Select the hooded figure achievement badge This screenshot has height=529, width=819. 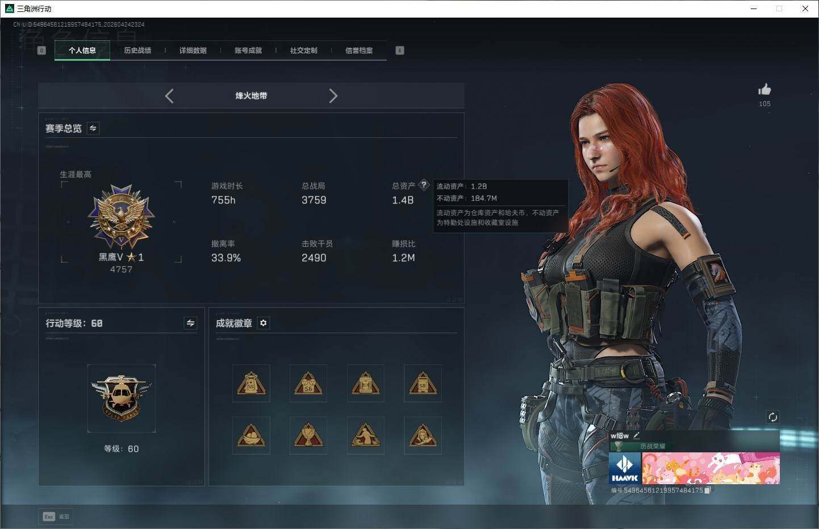click(423, 436)
